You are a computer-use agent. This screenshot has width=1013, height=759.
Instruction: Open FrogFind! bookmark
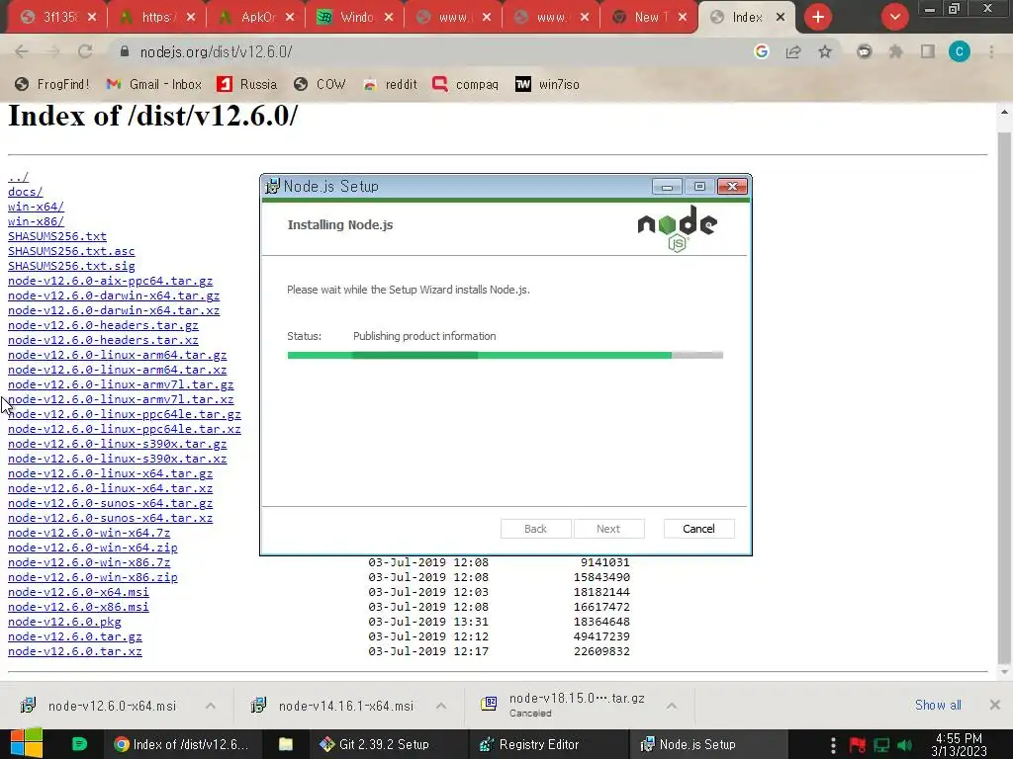click(51, 85)
